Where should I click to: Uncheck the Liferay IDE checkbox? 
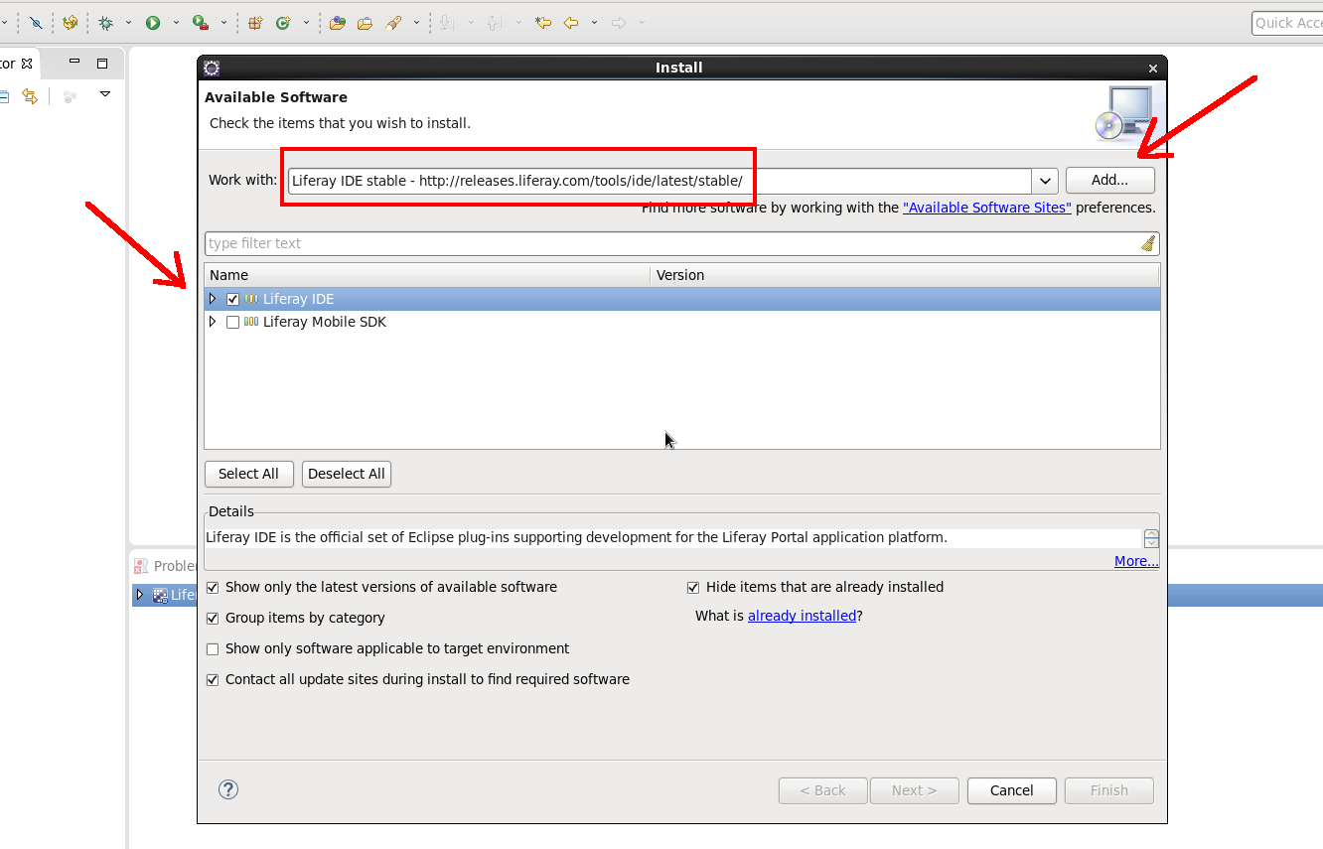coord(232,299)
